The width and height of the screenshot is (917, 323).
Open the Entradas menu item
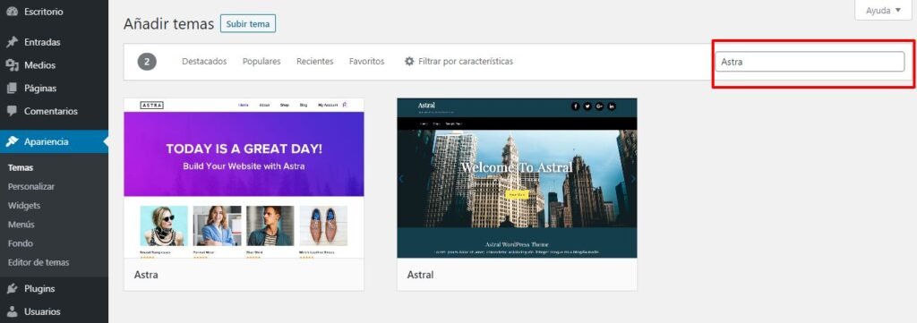pos(54,42)
